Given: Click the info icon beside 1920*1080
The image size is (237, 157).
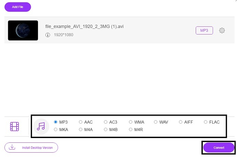Looking at the screenshot, I should pyautogui.click(x=48, y=35).
